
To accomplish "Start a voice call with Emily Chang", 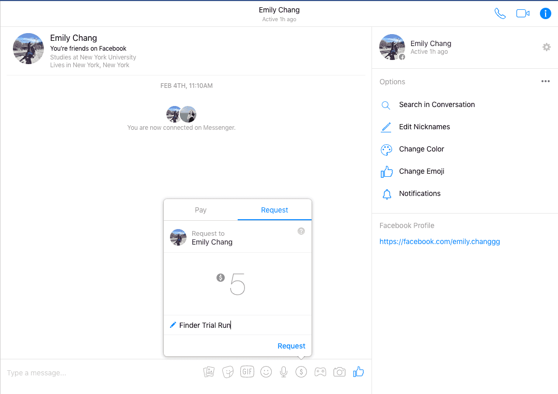I will click(500, 13).
